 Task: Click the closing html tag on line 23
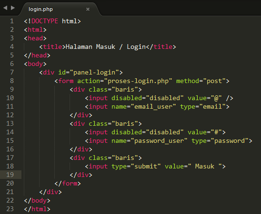37,209
